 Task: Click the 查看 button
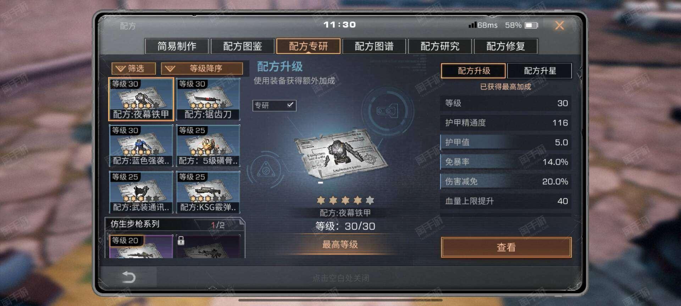[506, 247]
